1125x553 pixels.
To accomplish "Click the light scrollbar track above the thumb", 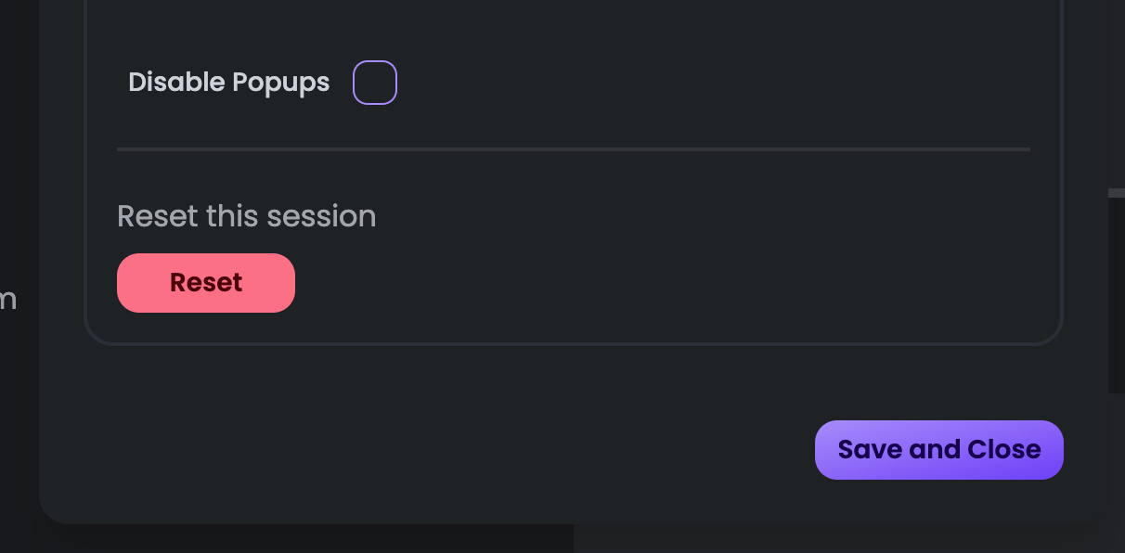I will (1117, 192).
